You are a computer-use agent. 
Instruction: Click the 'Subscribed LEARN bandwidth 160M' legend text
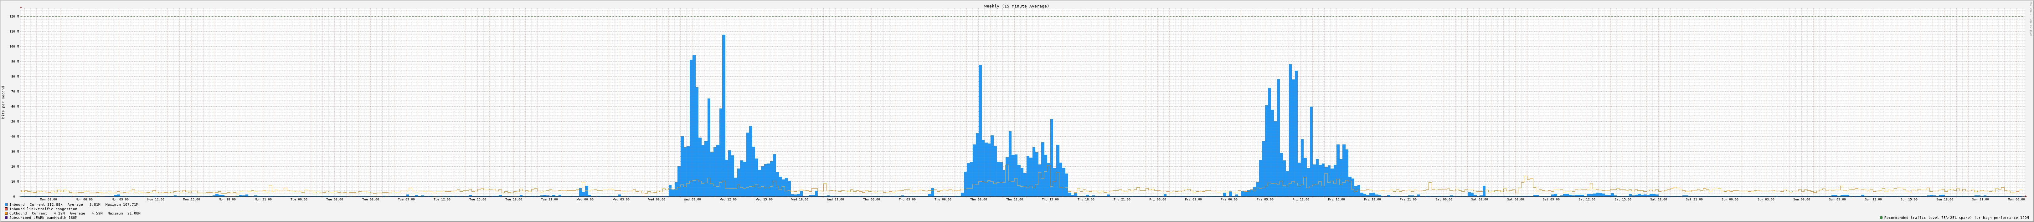pos(44,217)
